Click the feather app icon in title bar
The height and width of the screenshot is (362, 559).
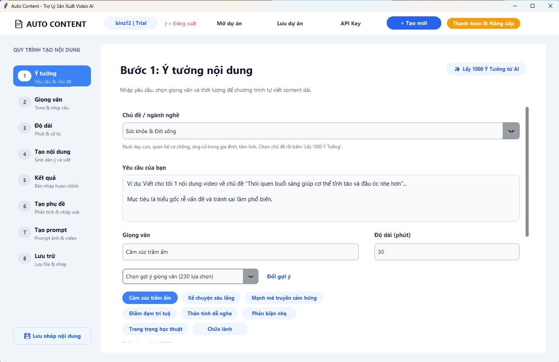pyautogui.click(x=5, y=6)
